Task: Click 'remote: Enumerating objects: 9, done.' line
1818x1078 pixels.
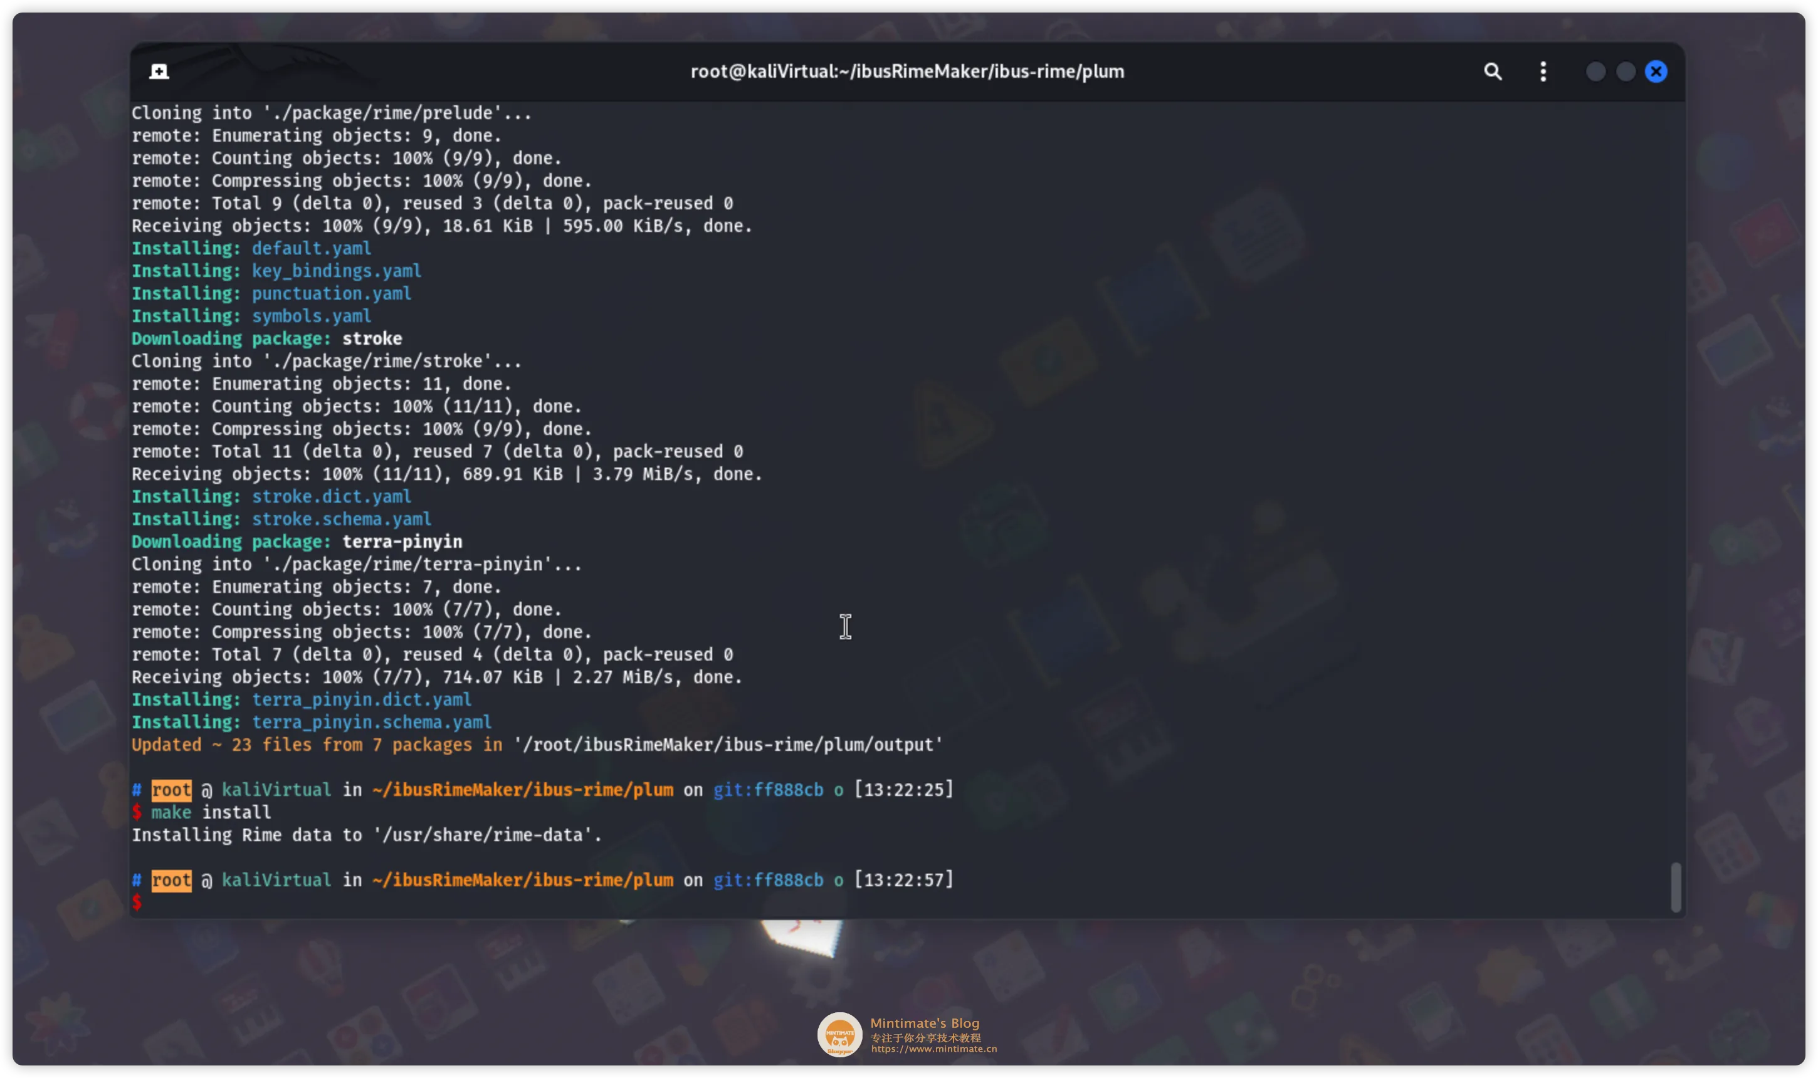Action: pos(316,135)
